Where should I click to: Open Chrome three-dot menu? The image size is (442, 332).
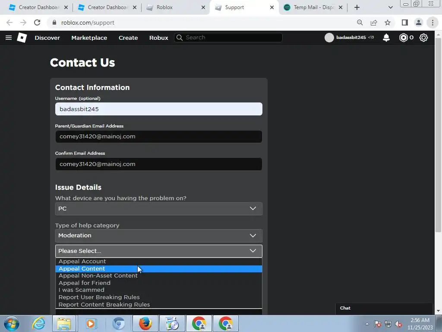click(x=433, y=22)
